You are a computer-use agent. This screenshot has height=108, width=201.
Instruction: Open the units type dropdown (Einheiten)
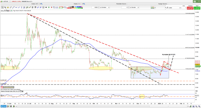[x=104, y=7]
